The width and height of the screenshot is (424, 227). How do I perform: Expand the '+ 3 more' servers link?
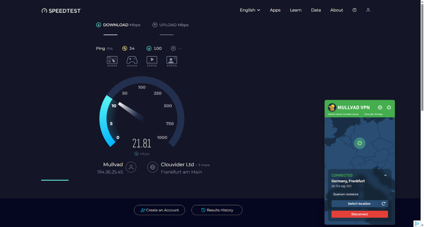(x=202, y=165)
